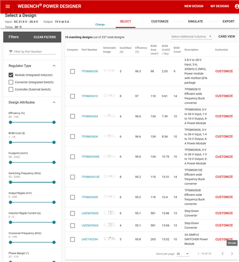Click Switching Frequency slider minimum handle

[x=10, y=182]
